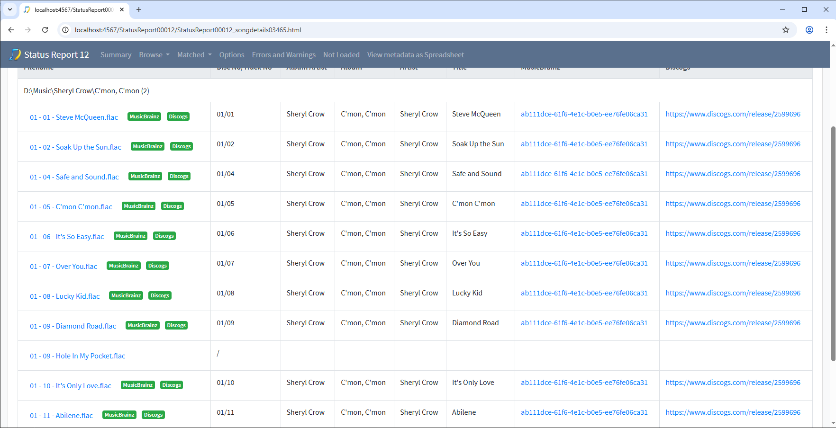Click MusicBrainz badge for Over You.flac
The width and height of the screenshot is (836, 428).
point(124,266)
